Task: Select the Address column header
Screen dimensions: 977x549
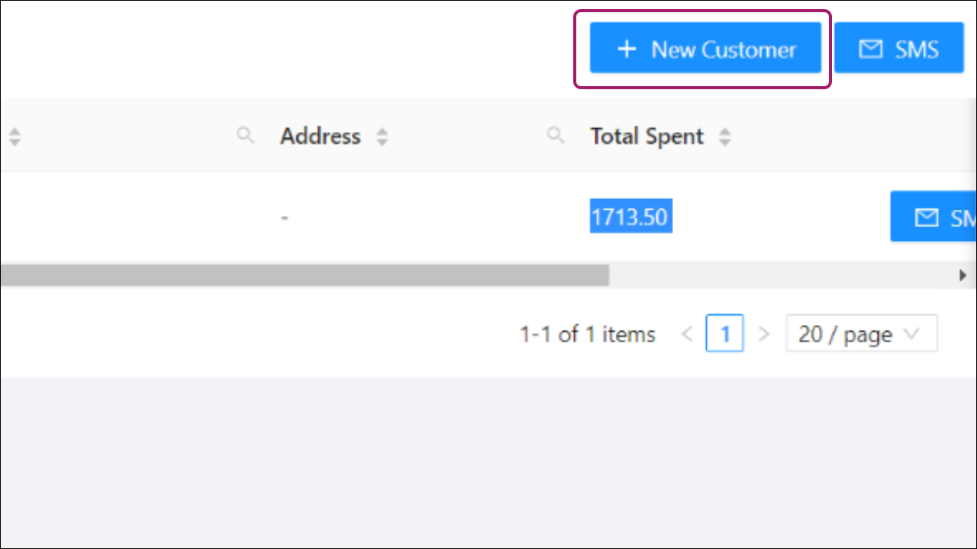Action: (320, 136)
